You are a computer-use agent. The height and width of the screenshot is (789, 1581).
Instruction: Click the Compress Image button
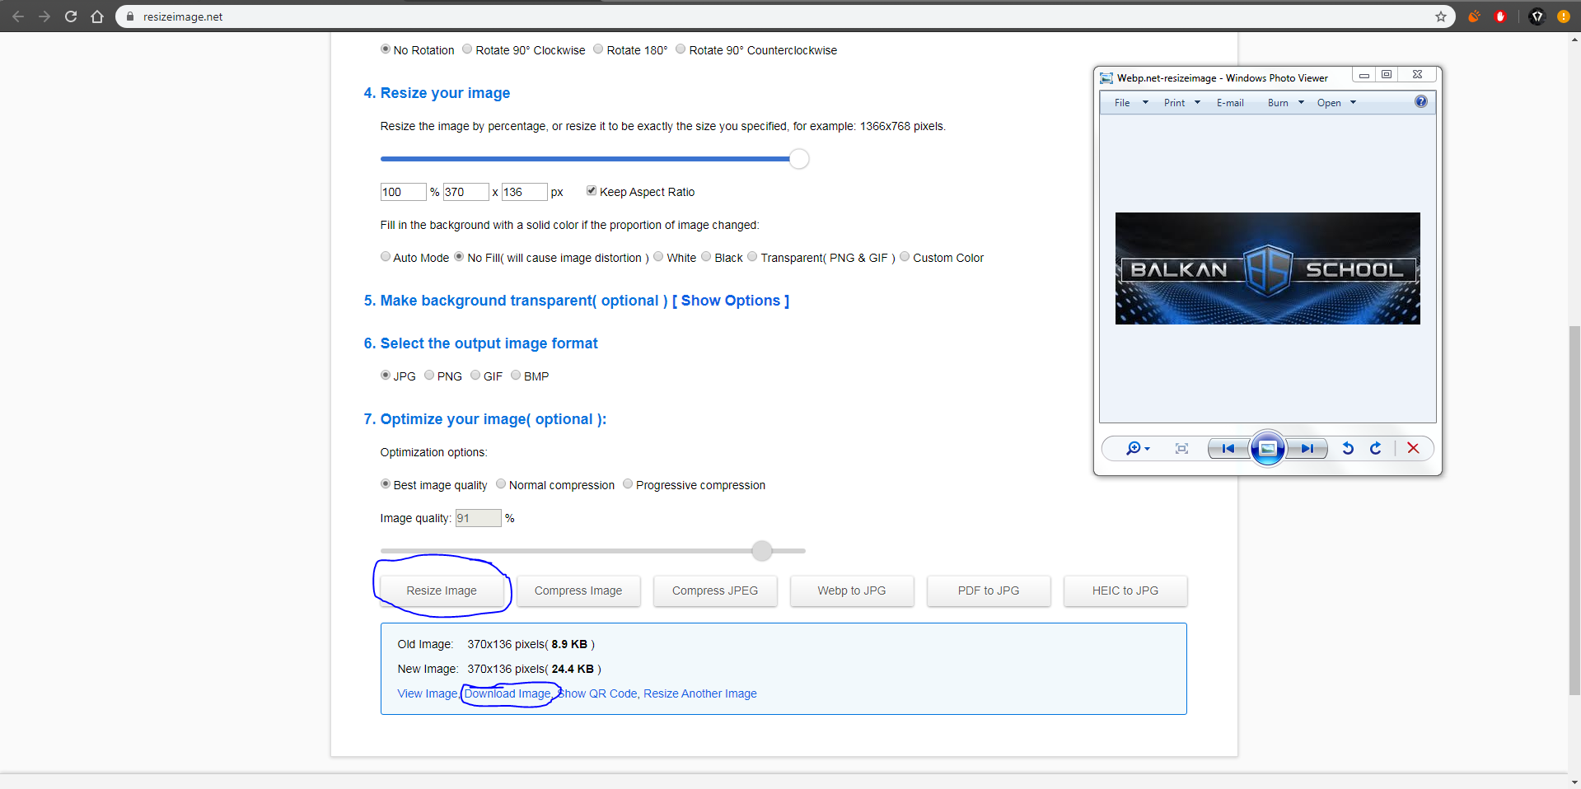click(578, 591)
